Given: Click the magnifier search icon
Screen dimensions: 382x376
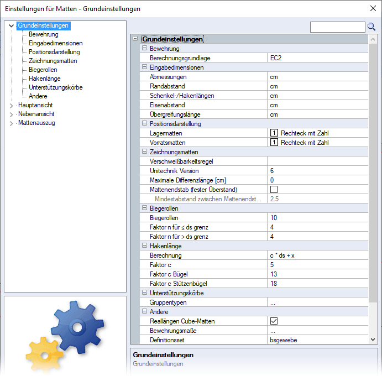Looking at the screenshot, I should pos(371,27).
